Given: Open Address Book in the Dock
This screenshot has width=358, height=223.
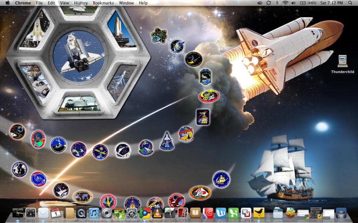Looking at the screenshot, I should tap(69, 213).
